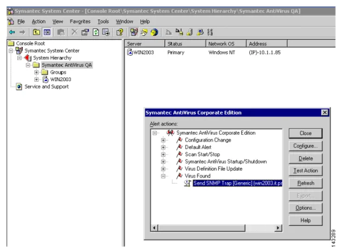Click the Help button in alert dialog

306,221
